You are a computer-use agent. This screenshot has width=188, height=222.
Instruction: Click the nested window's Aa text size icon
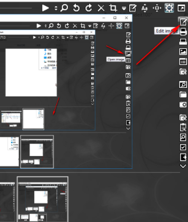pos(103,26)
